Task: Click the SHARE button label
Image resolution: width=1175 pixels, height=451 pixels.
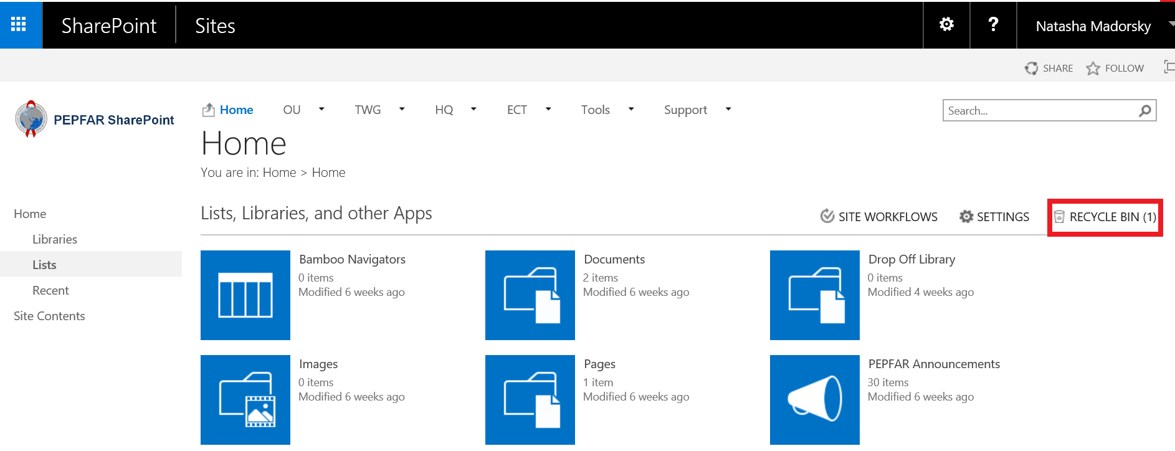Action: 1058,69
